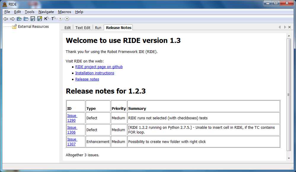Open the Tools menu

tap(29, 12)
